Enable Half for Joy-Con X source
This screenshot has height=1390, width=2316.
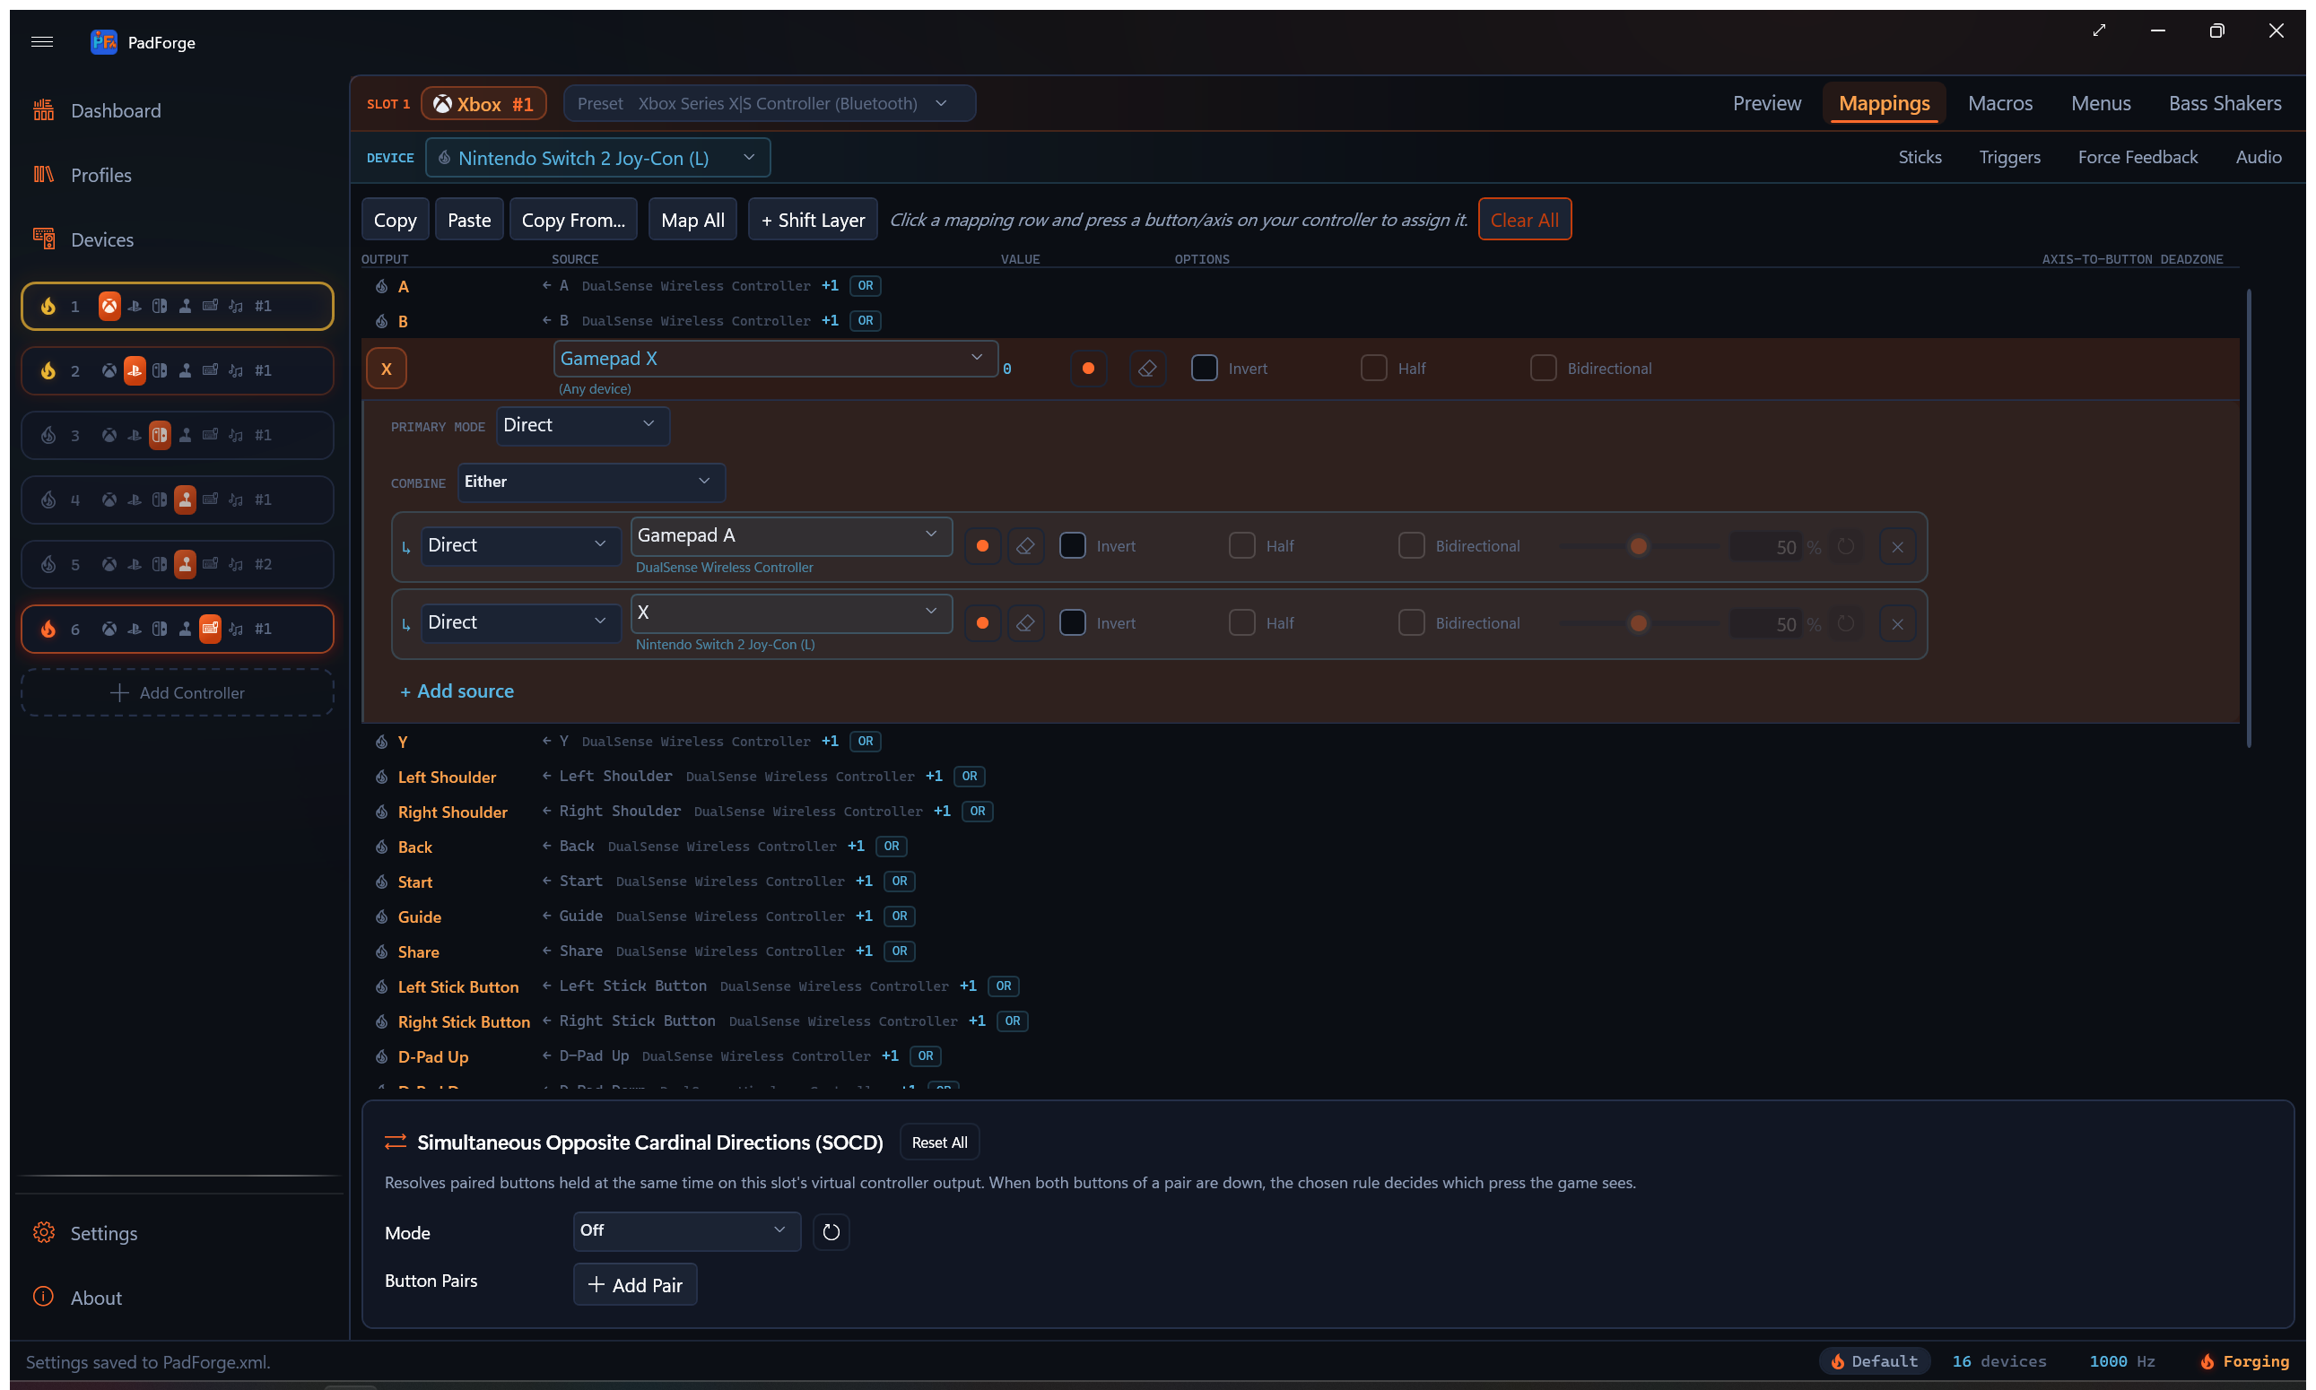pos(1241,623)
